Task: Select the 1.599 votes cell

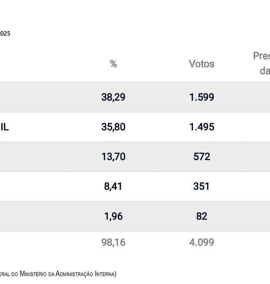Action: [202, 97]
